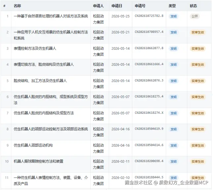Click applicant 松延动力集团 in row 1
Image resolution: width=213 pixels, height=190 pixels.
pos(98,19)
